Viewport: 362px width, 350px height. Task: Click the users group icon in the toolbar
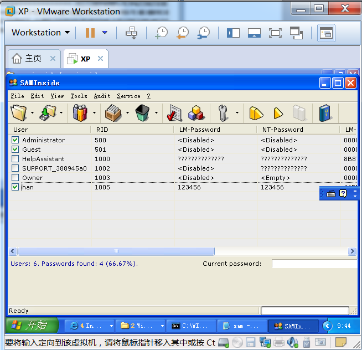click(x=80, y=113)
